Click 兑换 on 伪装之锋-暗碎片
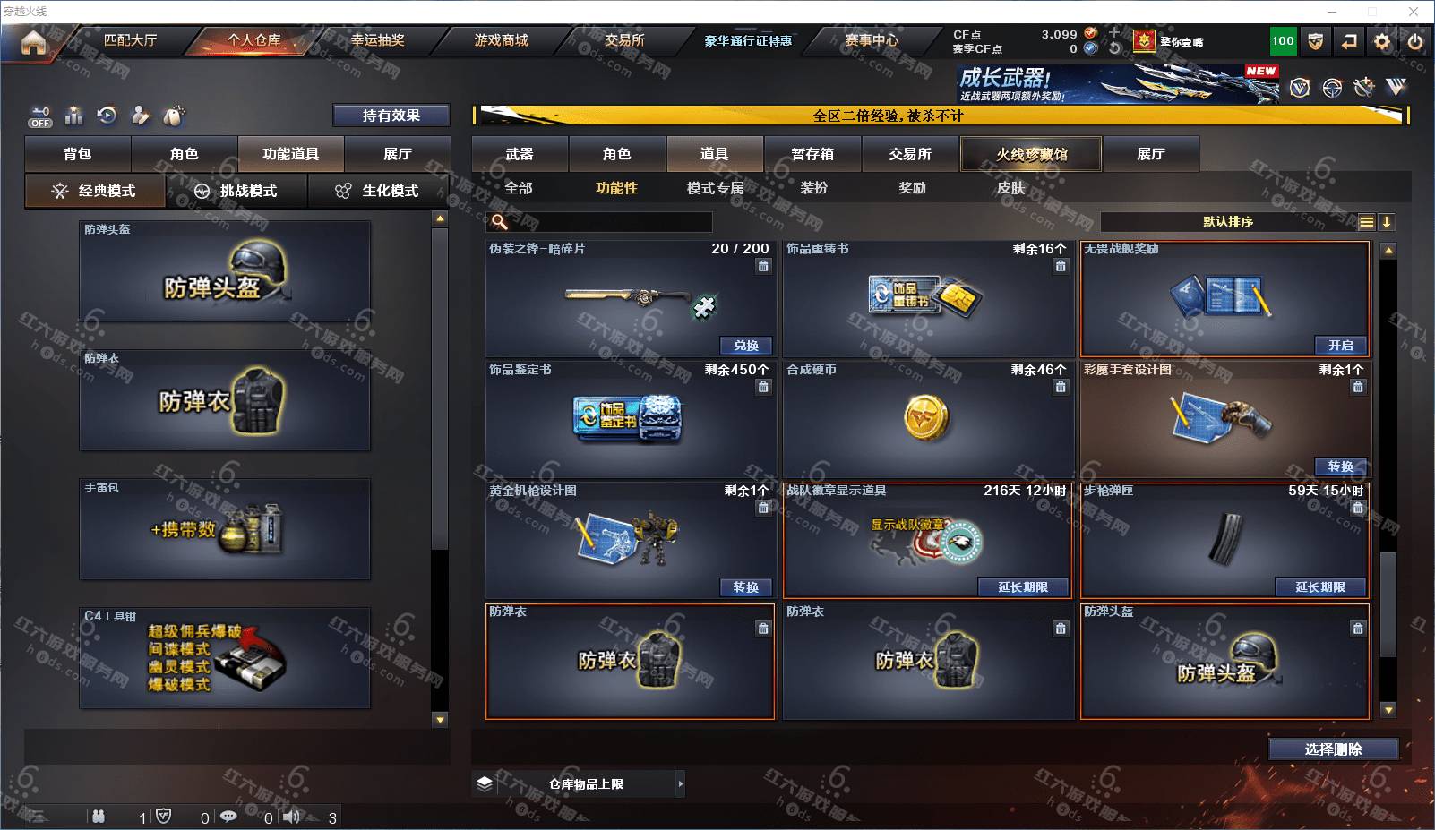 click(746, 346)
